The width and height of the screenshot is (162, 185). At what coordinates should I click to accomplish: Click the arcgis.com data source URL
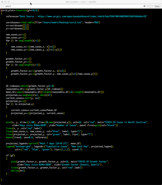92,16
